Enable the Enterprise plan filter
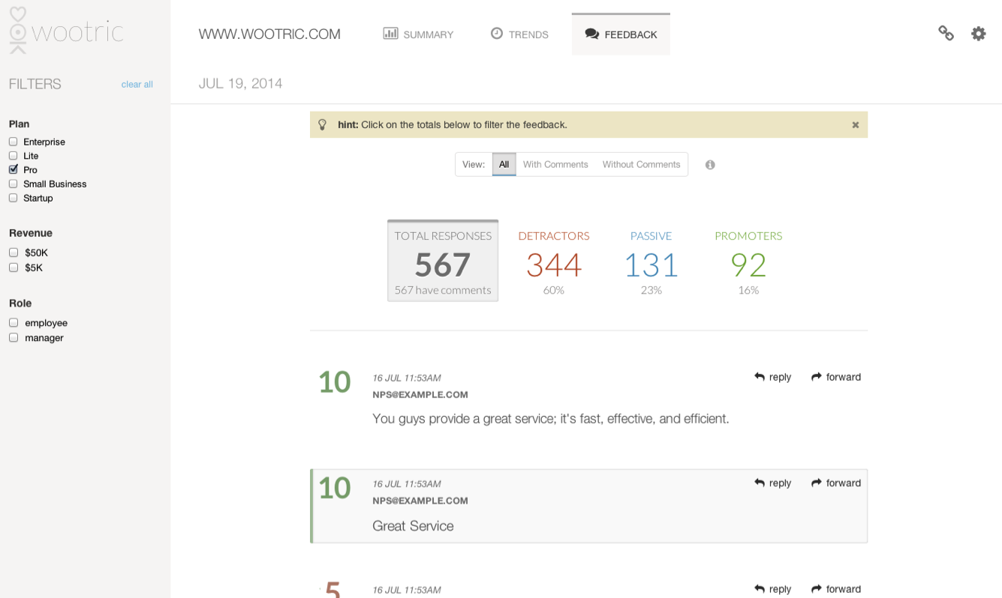1002x598 pixels. pos(14,142)
